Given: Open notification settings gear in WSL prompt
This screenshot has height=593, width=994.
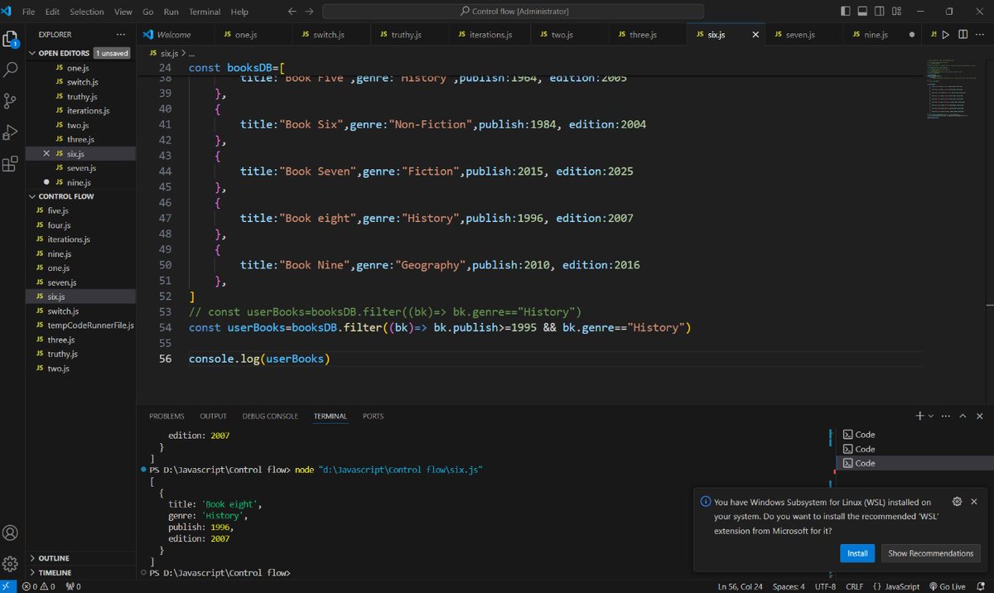Looking at the screenshot, I should point(957,501).
